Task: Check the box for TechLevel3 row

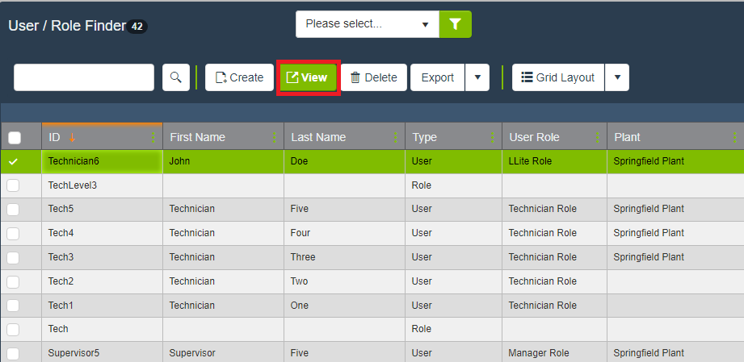Action: click(13, 185)
